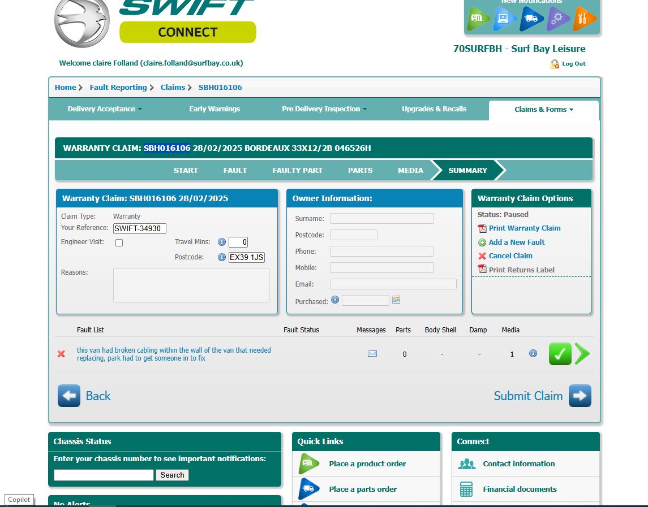Select the SUMMARY claim step
This screenshot has width=648, height=507.
coord(468,171)
